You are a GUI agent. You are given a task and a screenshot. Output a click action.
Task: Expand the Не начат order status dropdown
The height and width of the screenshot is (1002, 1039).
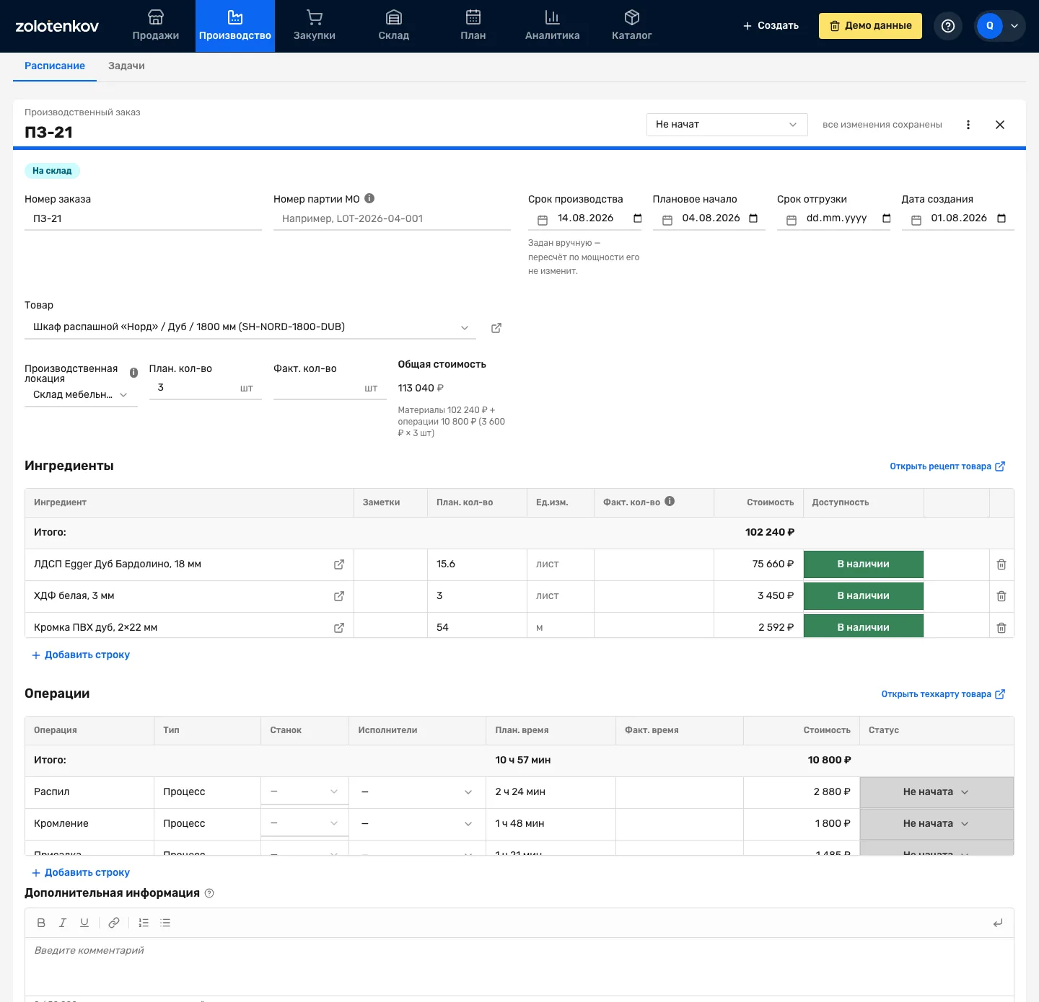tap(727, 125)
